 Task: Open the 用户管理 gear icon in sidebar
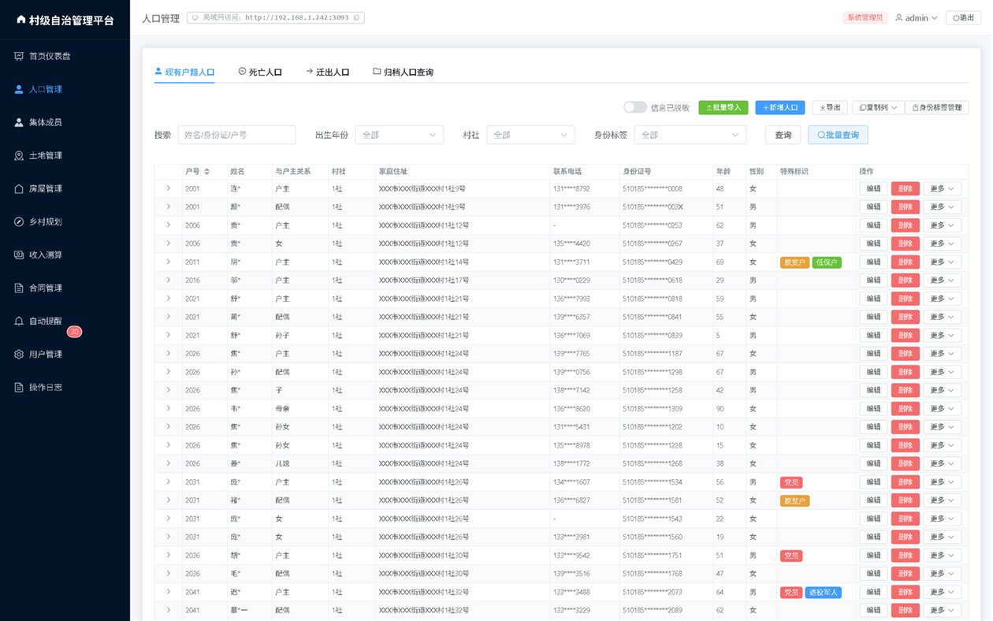coord(19,354)
